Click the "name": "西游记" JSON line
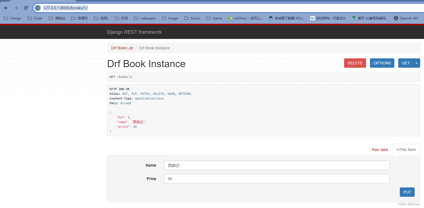The image size is (424, 208). pyautogui.click(x=132, y=122)
